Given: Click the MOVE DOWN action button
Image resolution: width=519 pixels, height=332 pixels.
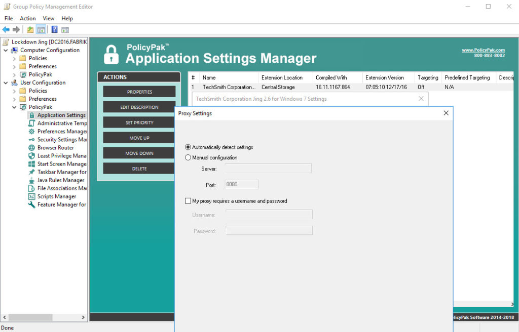Looking at the screenshot, I should [x=139, y=153].
